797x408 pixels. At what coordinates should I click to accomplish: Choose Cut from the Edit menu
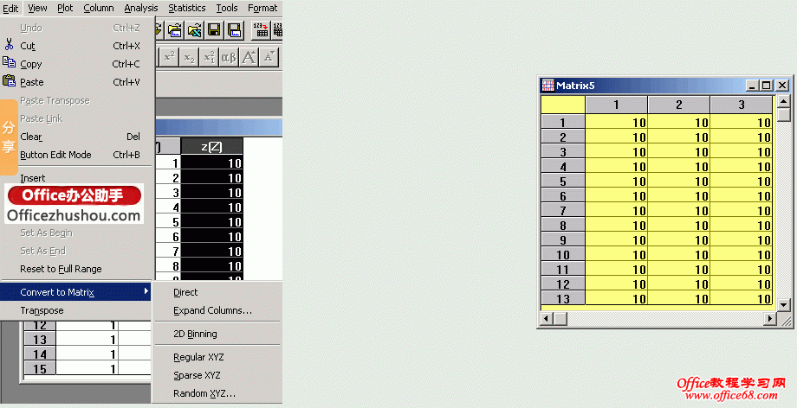[76, 46]
